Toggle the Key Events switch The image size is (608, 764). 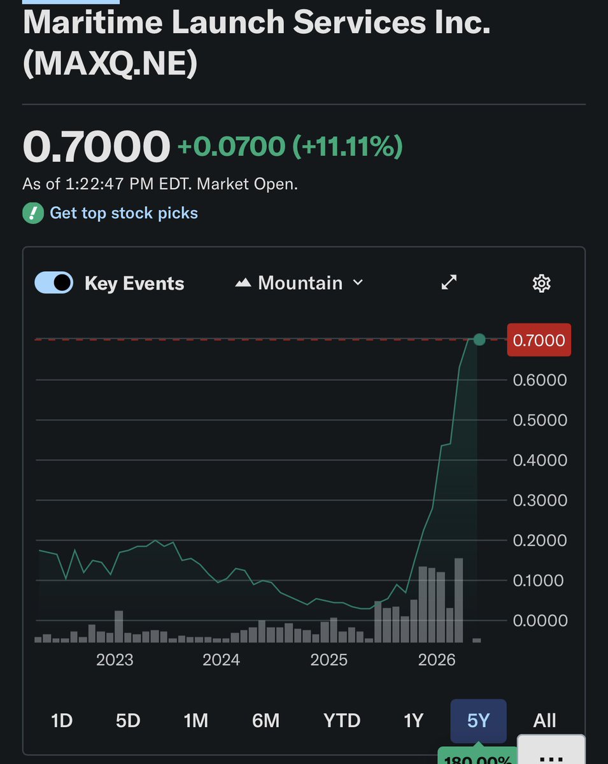tap(54, 283)
